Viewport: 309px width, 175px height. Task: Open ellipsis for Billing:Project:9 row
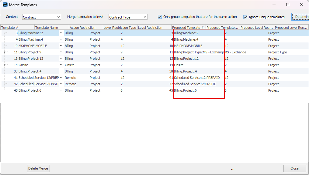click(62, 52)
